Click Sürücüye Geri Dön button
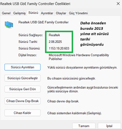The image size is (122, 129). coord(23,89)
